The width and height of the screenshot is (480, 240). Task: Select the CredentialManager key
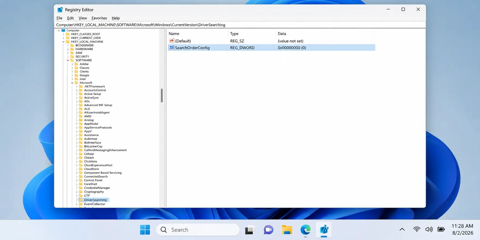pos(97,188)
